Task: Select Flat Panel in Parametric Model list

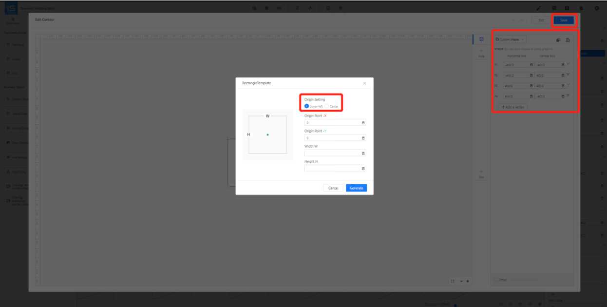Action: point(16,44)
